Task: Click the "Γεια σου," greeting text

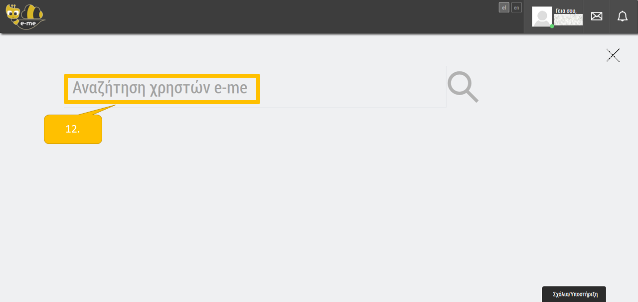Action: point(566,10)
